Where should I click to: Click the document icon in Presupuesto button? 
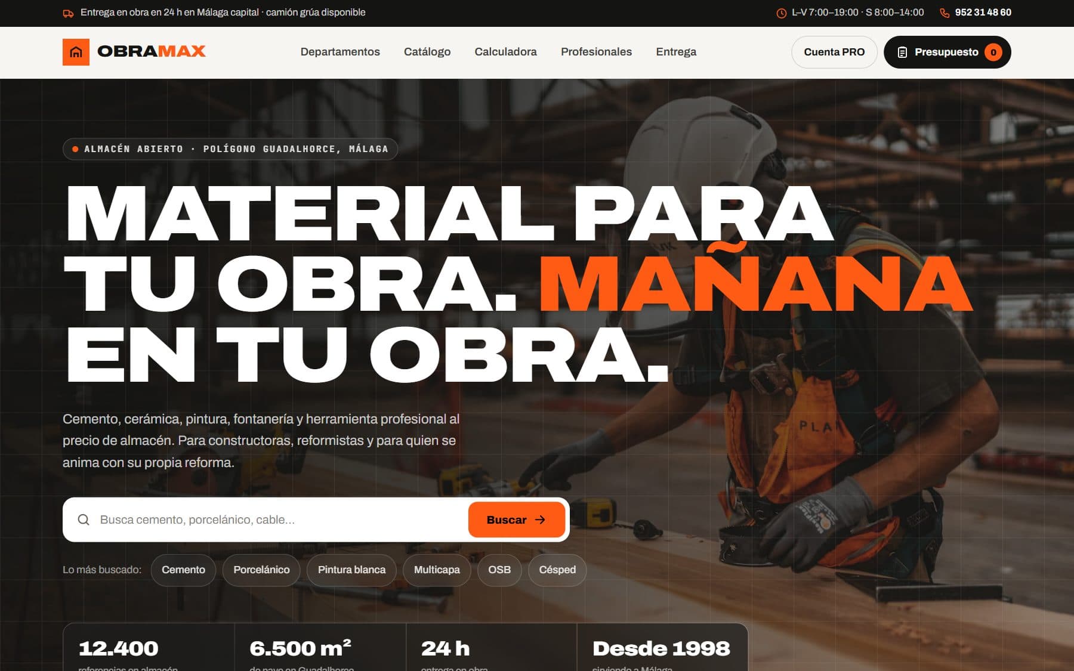pos(902,52)
